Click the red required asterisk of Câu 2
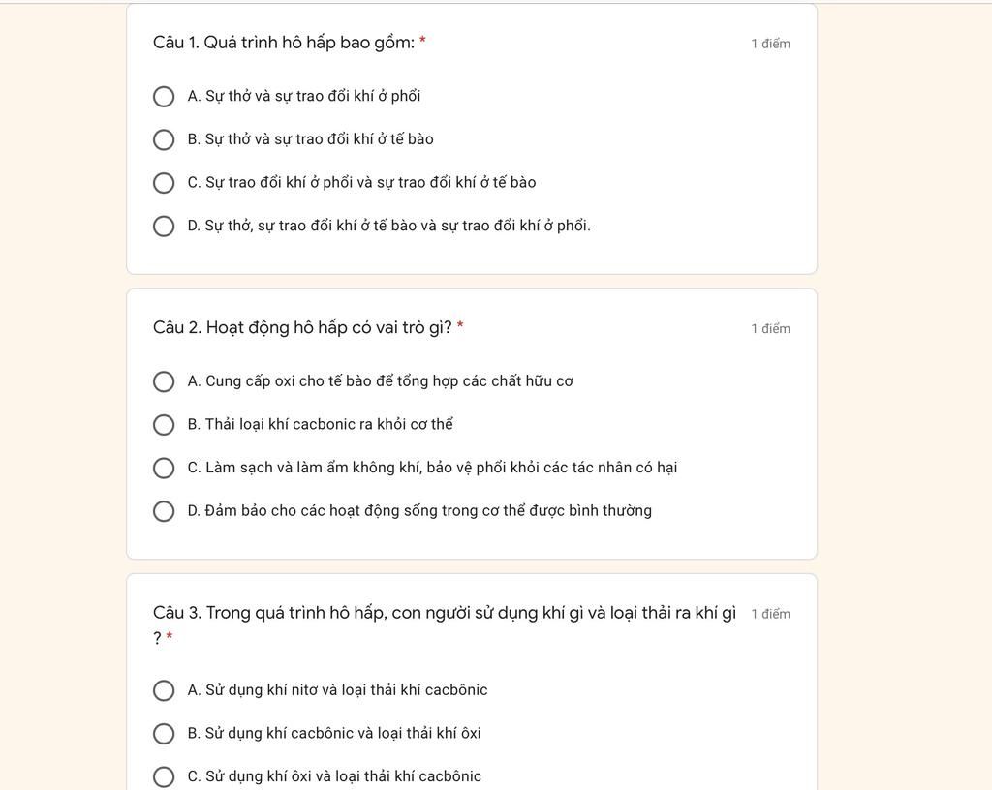Image resolution: width=992 pixels, height=790 pixels. pos(460,326)
